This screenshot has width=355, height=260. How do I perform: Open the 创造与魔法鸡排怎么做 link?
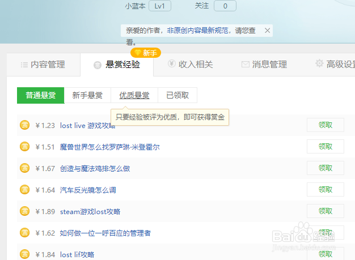tap(95, 169)
